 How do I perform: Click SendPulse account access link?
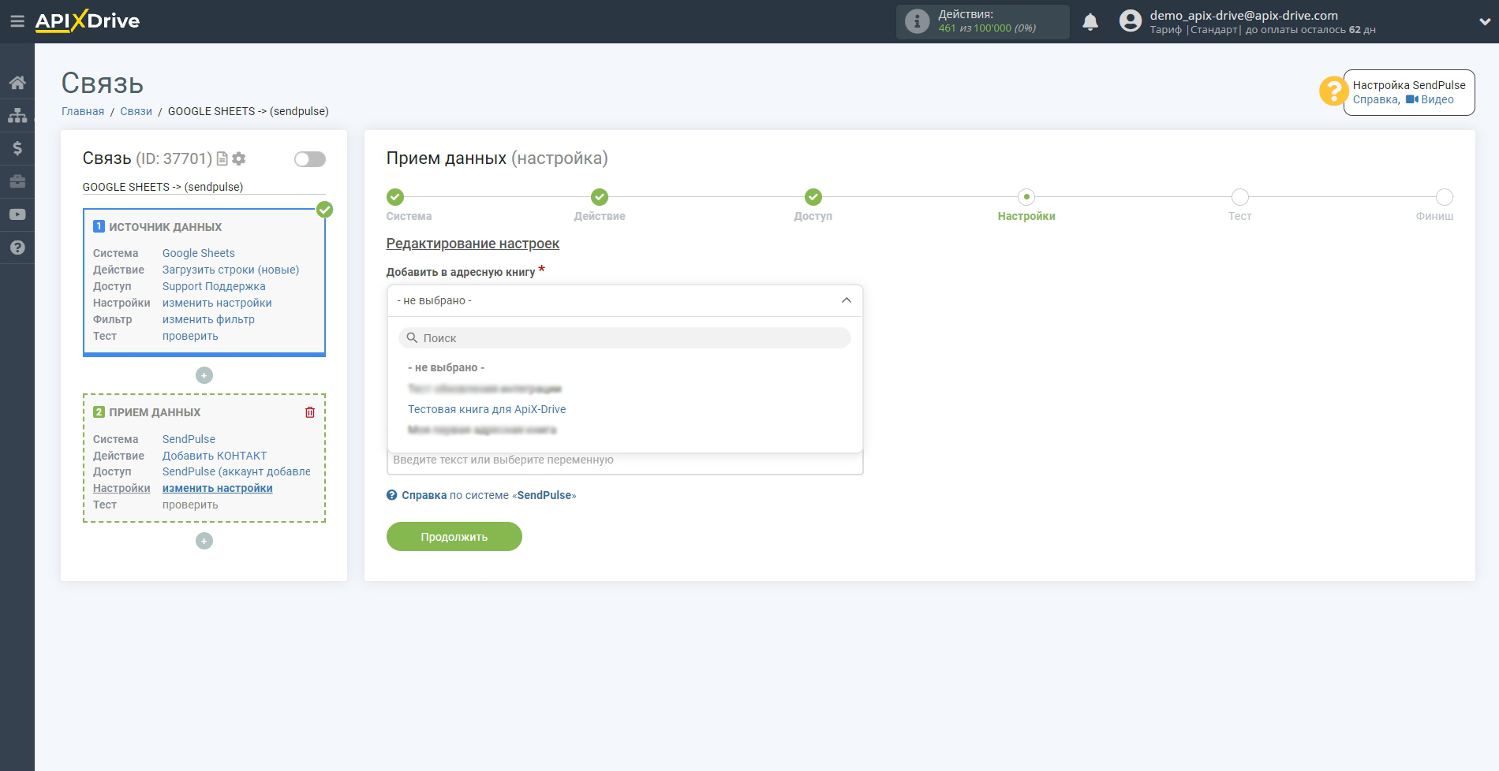[237, 471]
